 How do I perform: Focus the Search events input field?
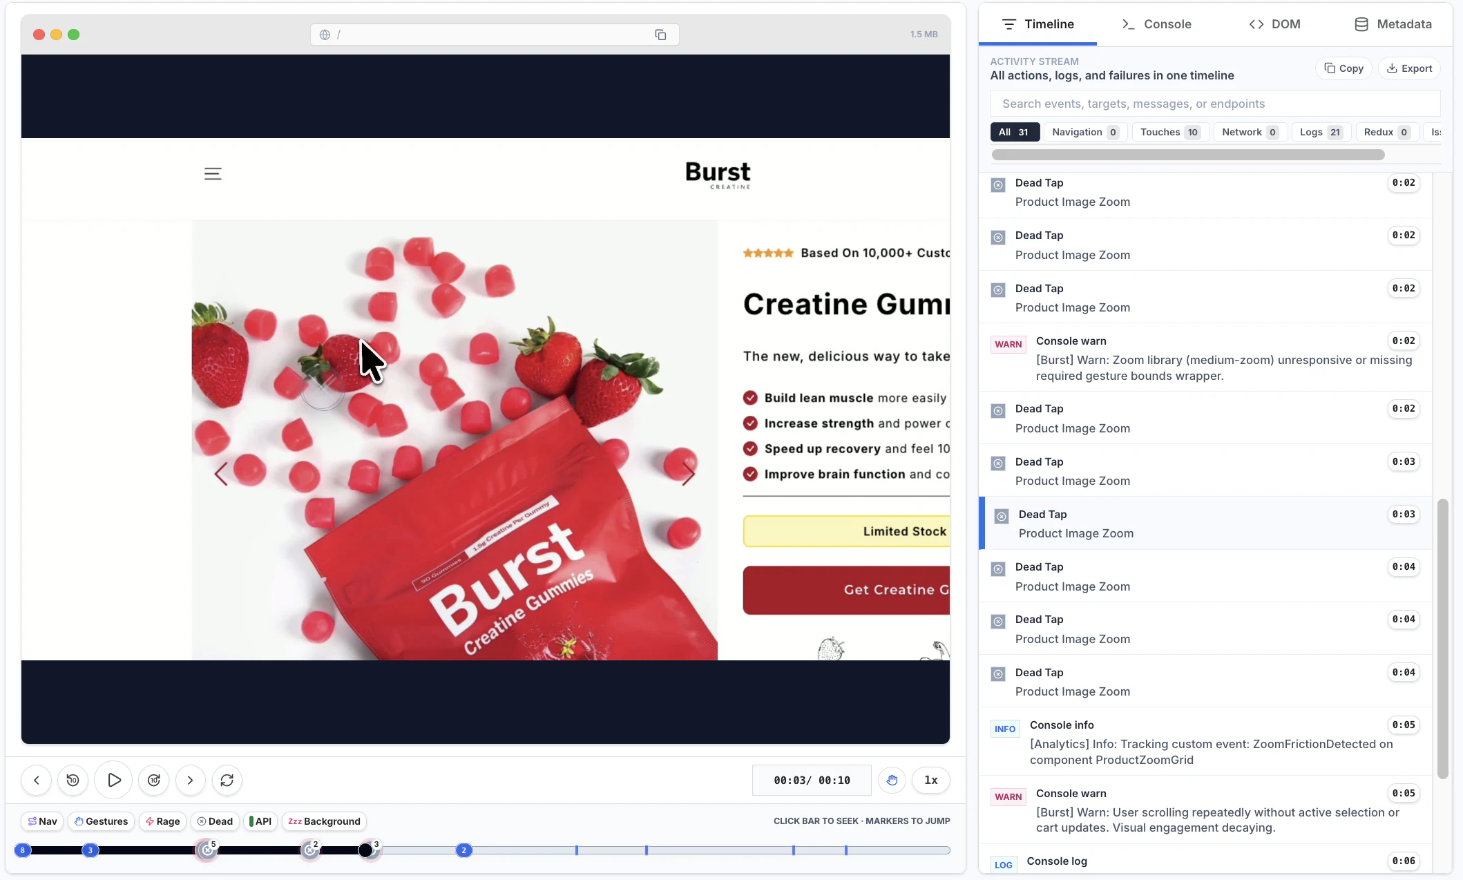(1215, 104)
